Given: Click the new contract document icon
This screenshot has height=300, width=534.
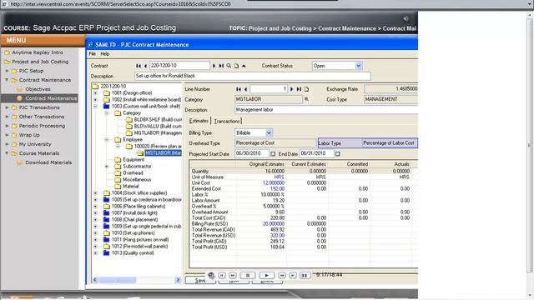Looking at the screenshot, I should 236,66.
